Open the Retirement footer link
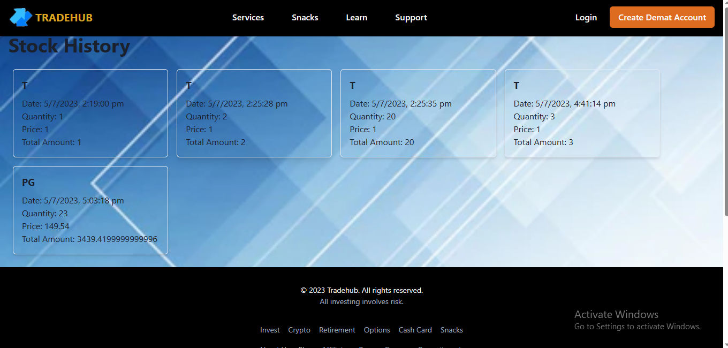Screen dimensions: 728x348 (337, 330)
